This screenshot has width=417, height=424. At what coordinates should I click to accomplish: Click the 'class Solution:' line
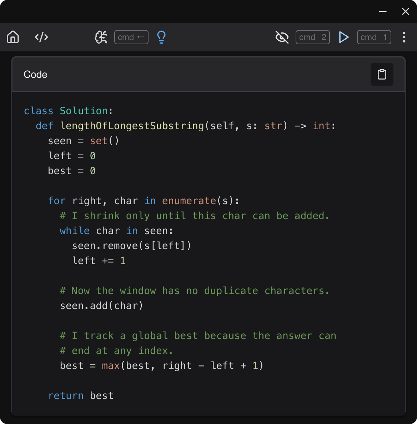pos(69,111)
